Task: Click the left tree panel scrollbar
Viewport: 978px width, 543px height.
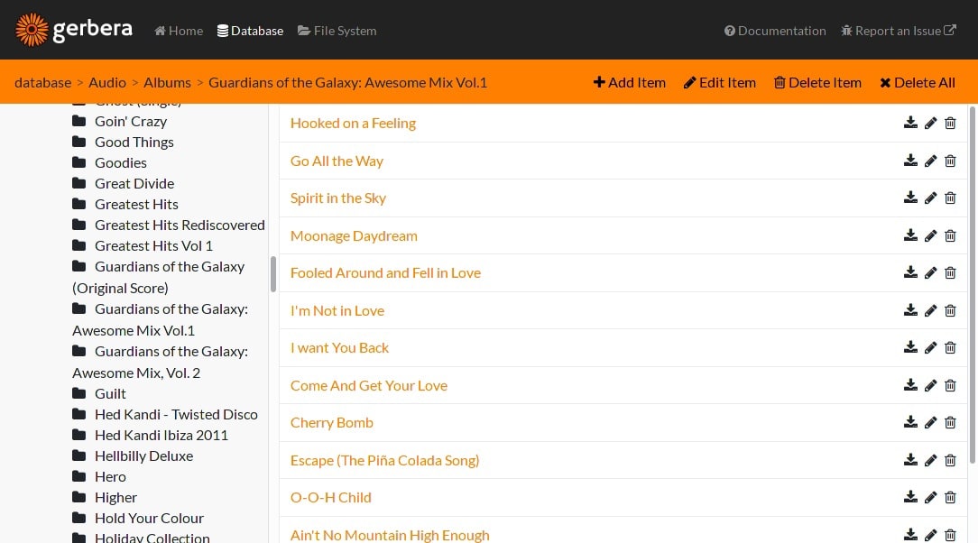Action: click(273, 274)
